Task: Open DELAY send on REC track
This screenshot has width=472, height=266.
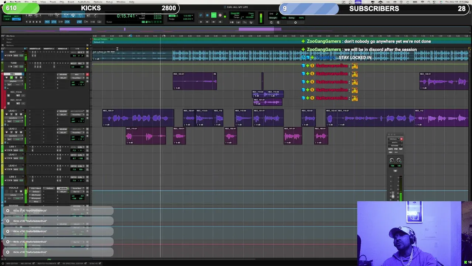Action: point(63,78)
